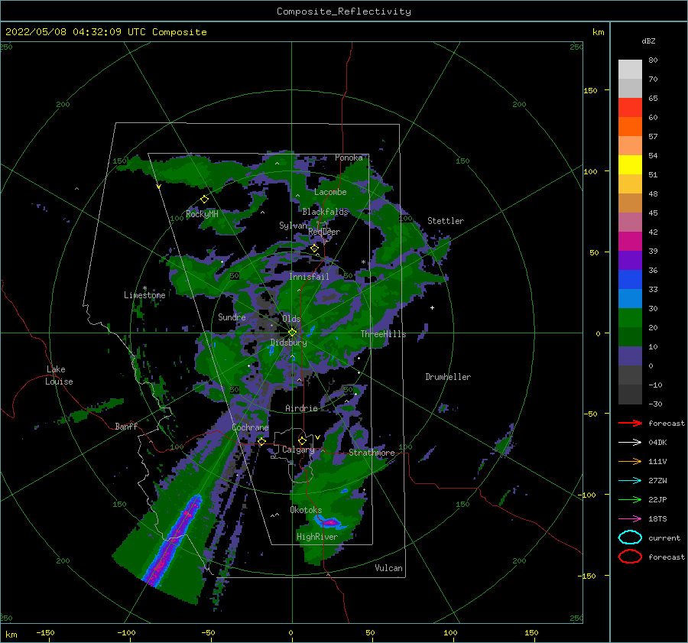
Task: Click the Sundre town label
Action: (232, 317)
